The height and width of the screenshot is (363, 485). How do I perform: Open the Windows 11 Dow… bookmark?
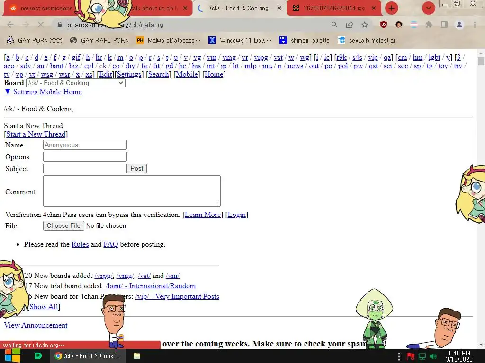coord(240,40)
